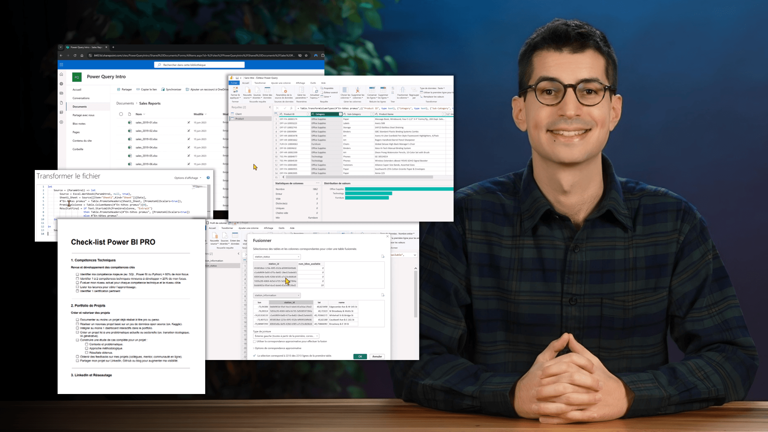Viewport: 768px width, 432px height.
Task: Open the Type de jointure dropdown
Action: pos(286,336)
